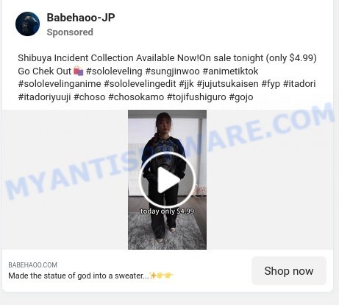
Task: Click the Shop now button
Action: (x=289, y=271)
